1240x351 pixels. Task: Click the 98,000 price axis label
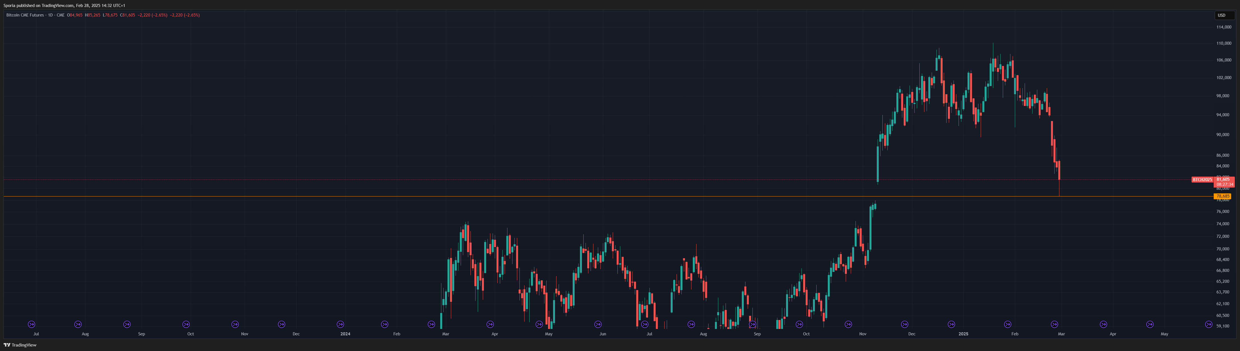[1223, 96]
